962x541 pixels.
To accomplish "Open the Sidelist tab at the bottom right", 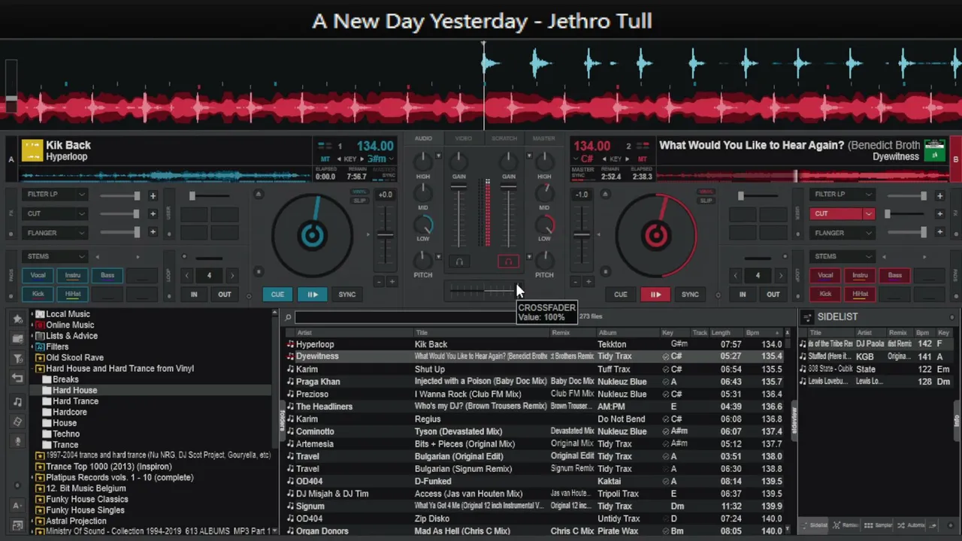I will pyautogui.click(x=814, y=525).
